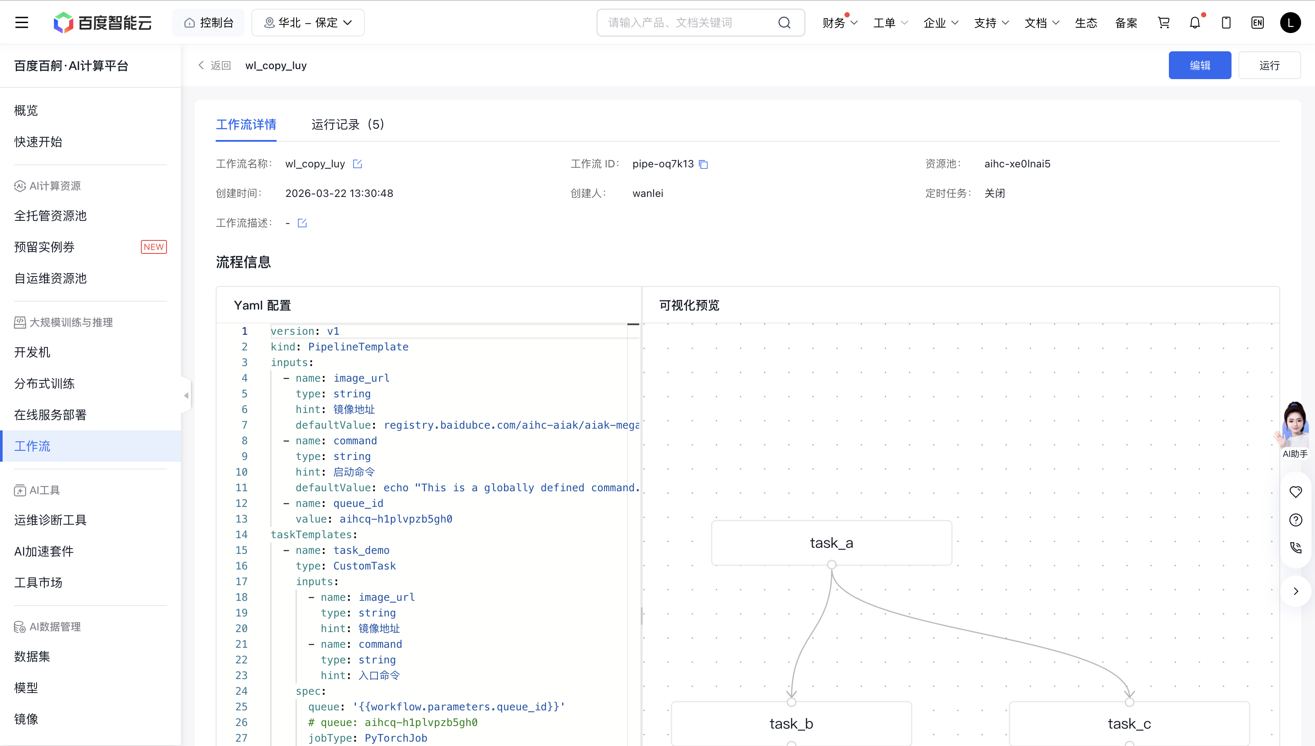Expand the right floating toolbar arrow

[x=1295, y=591]
